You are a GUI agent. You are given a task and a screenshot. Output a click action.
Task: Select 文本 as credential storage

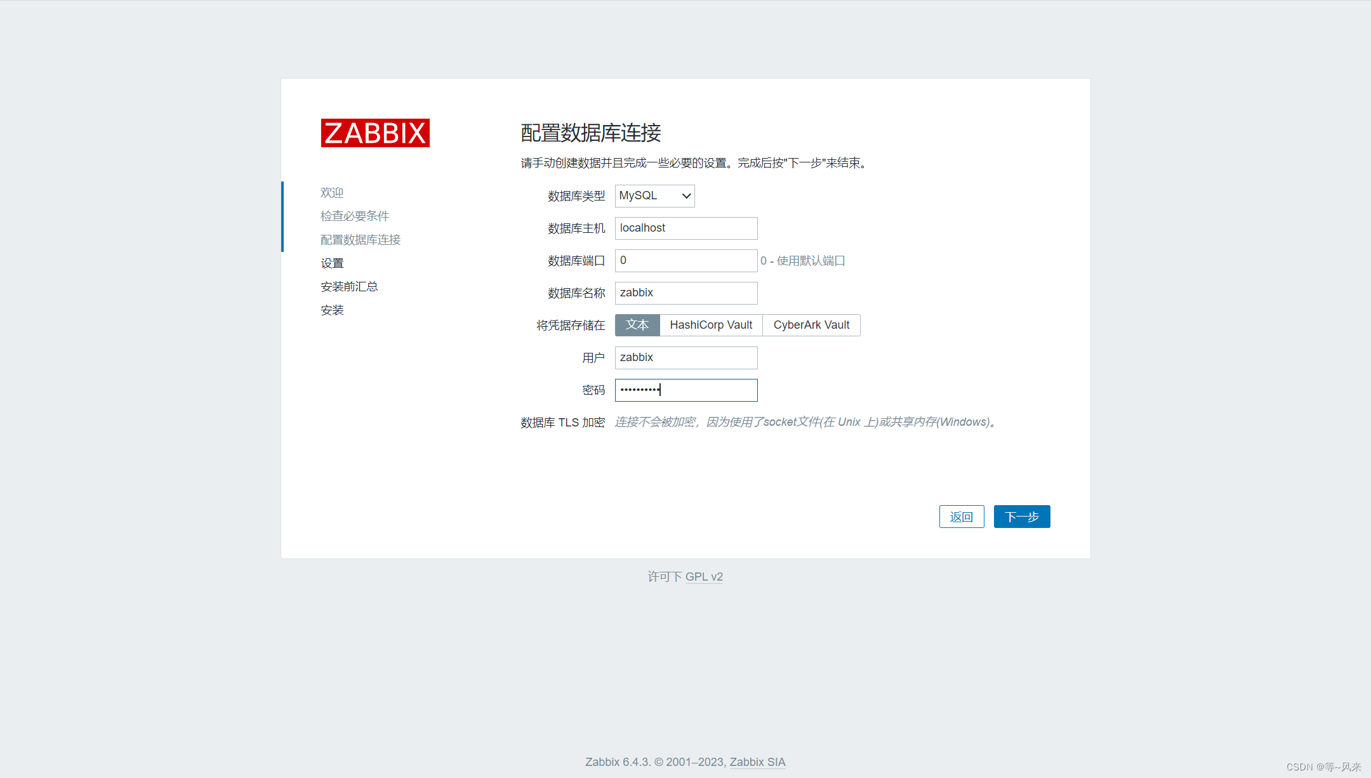pyautogui.click(x=637, y=325)
